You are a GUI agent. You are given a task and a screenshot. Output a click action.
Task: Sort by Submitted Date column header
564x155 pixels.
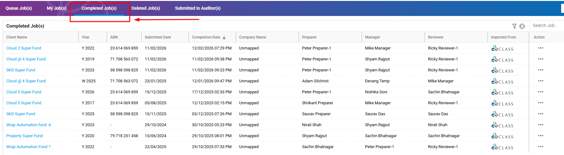pos(158,37)
